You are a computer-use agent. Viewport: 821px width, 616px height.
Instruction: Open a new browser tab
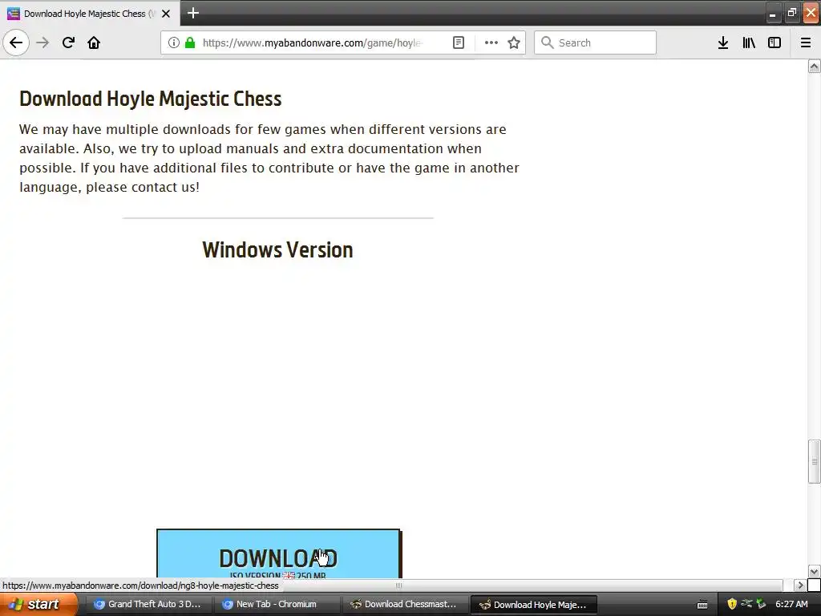coord(193,13)
